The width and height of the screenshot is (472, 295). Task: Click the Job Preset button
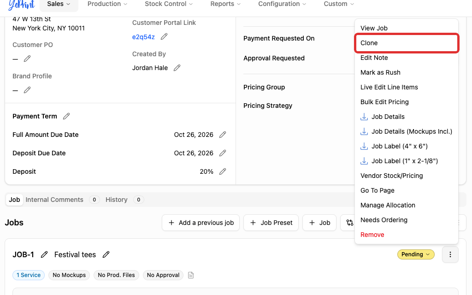click(271, 223)
